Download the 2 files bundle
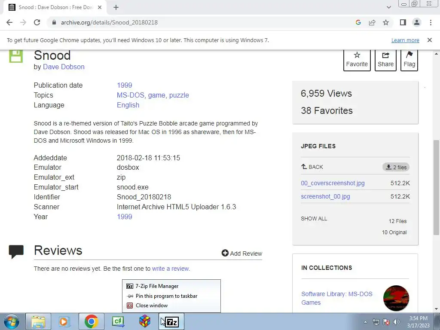The image size is (440, 330). click(396, 167)
